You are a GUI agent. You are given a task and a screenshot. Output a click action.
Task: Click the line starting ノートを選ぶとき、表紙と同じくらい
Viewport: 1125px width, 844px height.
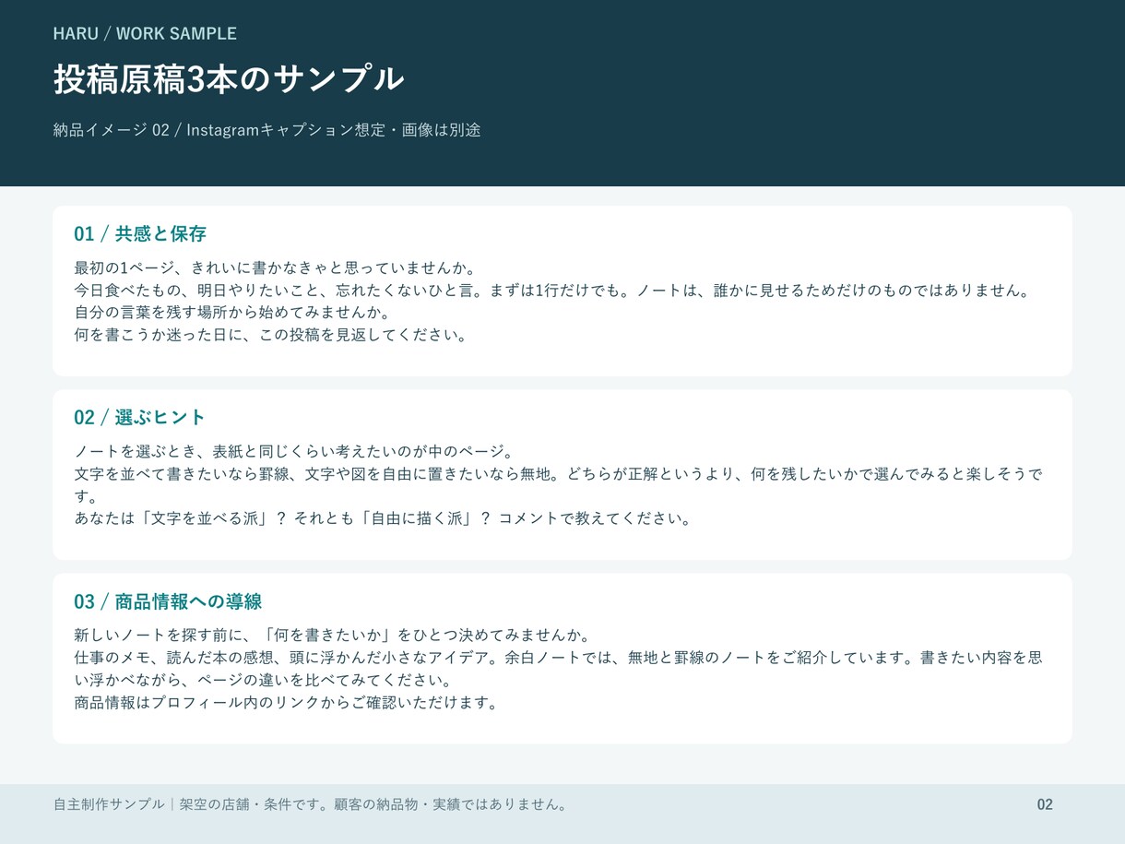[x=293, y=452]
